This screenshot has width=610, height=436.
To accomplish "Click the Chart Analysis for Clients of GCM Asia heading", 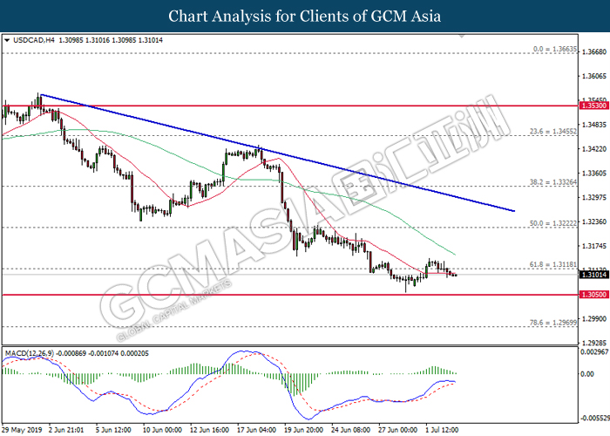I will tap(305, 17).
